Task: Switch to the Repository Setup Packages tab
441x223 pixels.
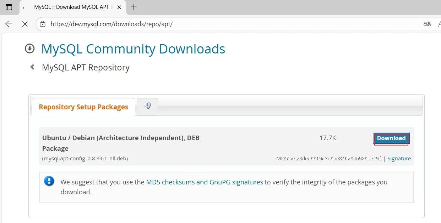Action: pyautogui.click(x=83, y=107)
